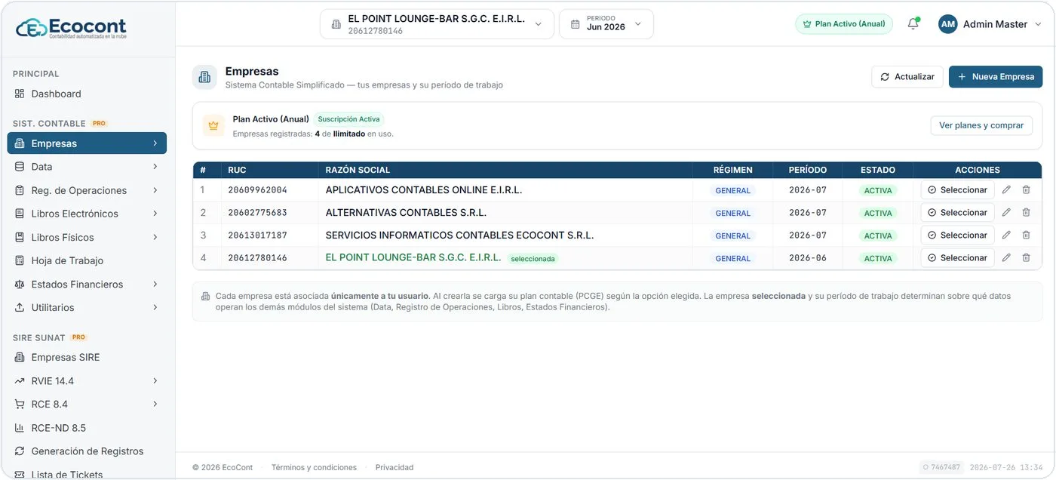
Task: Seleccionar APLICATIVOS CONTABLES ONLINE E.I.R.L.
Action: [957, 190]
